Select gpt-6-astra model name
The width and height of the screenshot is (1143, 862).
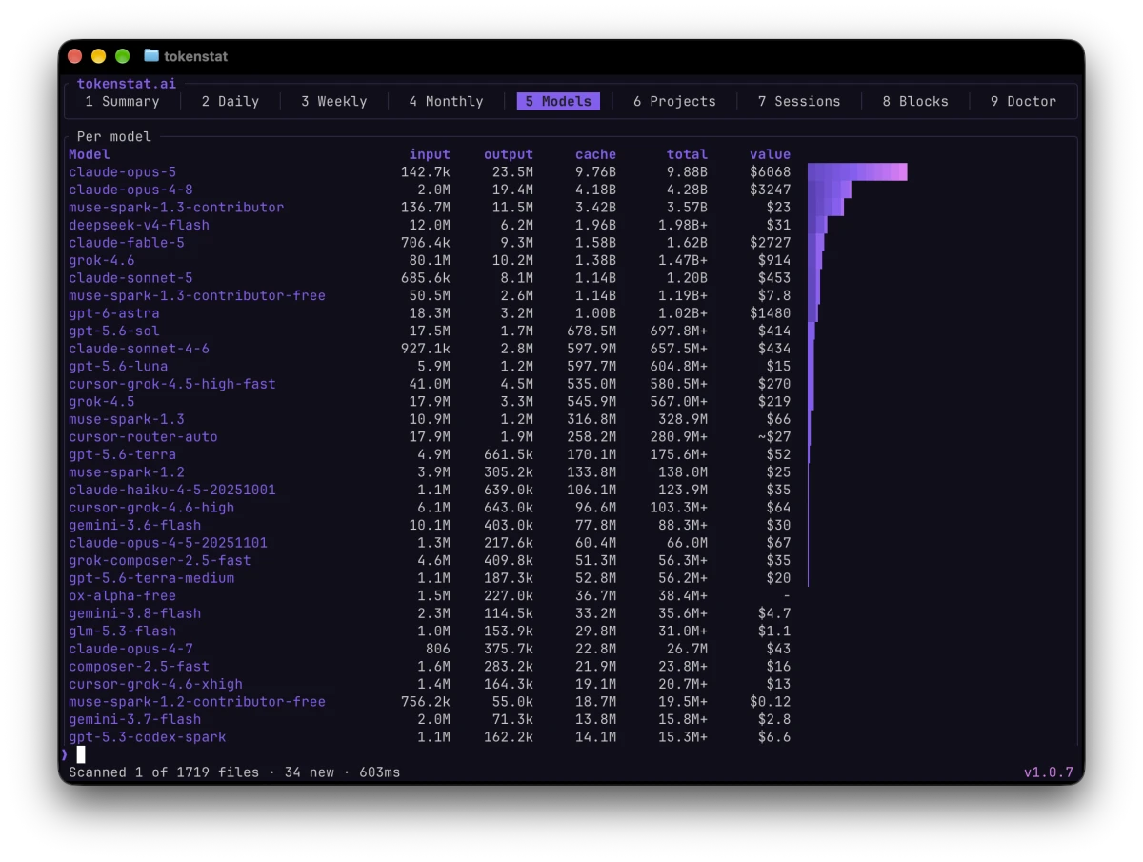click(114, 313)
